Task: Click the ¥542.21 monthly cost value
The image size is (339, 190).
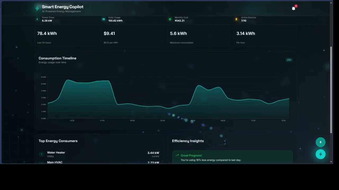Action: click(x=180, y=21)
